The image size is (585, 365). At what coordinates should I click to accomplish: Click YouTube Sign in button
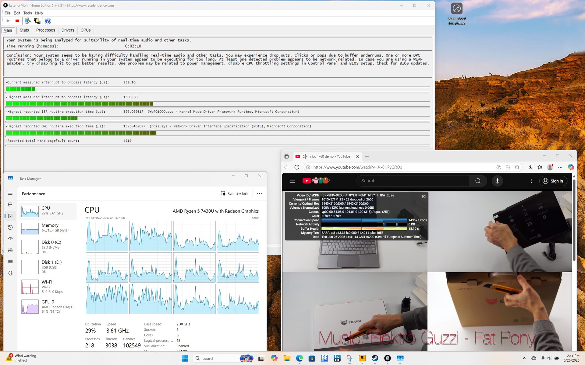[x=553, y=181]
